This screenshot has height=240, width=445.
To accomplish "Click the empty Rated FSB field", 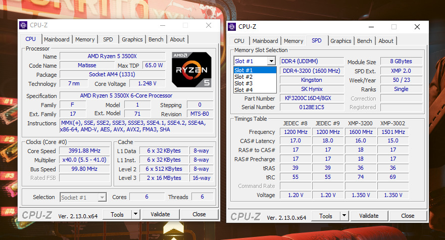I will coord(84,178).
